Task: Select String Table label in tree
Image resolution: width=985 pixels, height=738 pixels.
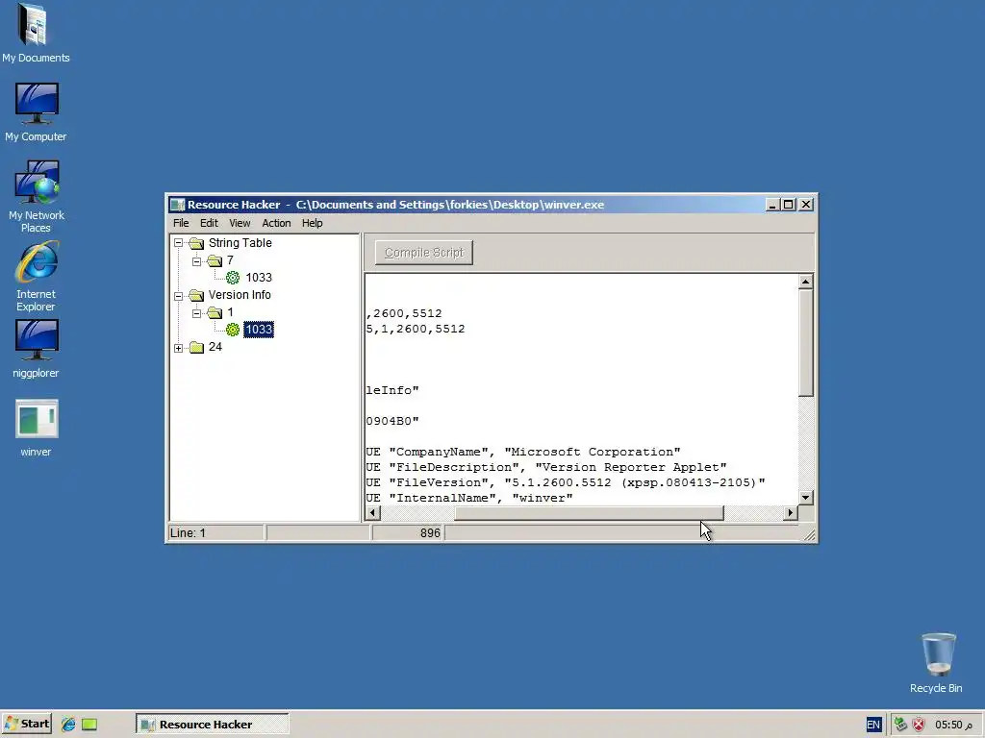Action: tap(240, 243)
